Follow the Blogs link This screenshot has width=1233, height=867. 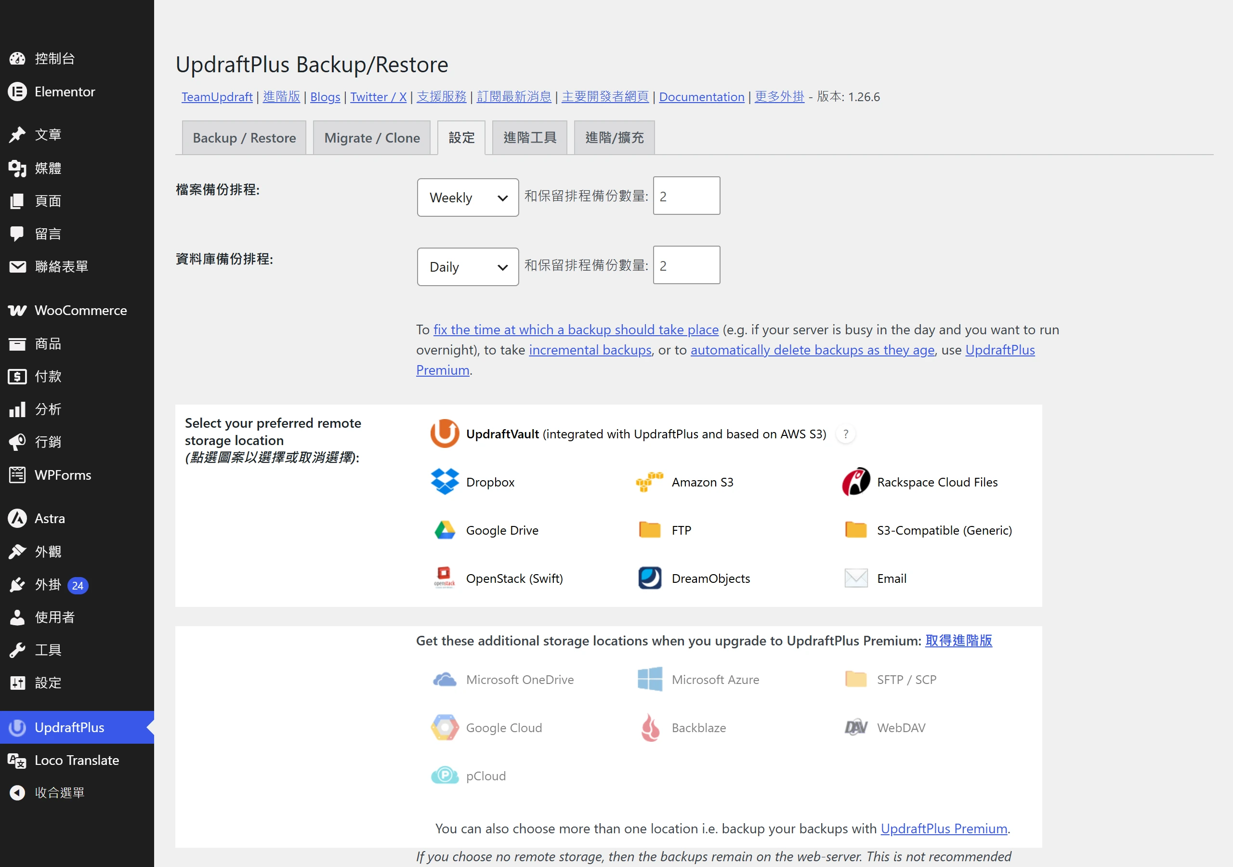(x=325, y=97)
